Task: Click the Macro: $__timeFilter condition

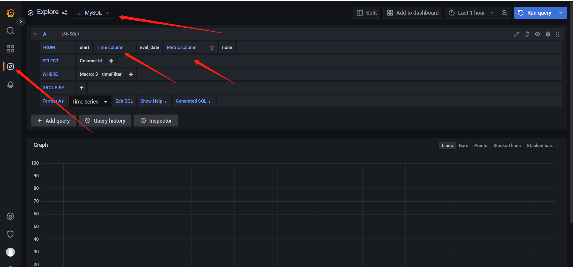Action: tap(101, 74)
